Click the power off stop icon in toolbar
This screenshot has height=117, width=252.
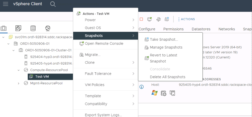pyautogui.click(x=141, y=19)
